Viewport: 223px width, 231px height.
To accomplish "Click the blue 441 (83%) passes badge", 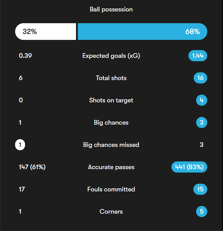I will [x=189, y=167].
